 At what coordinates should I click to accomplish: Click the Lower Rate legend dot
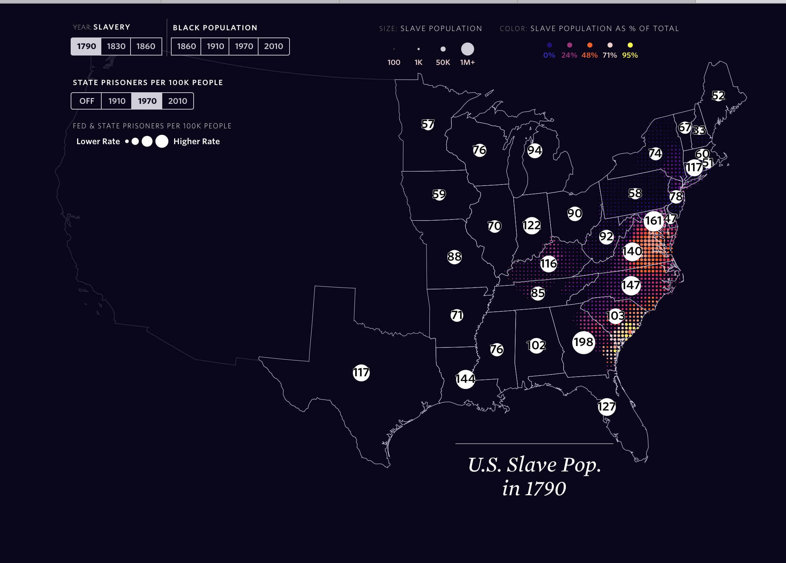[x=126, y=141]
